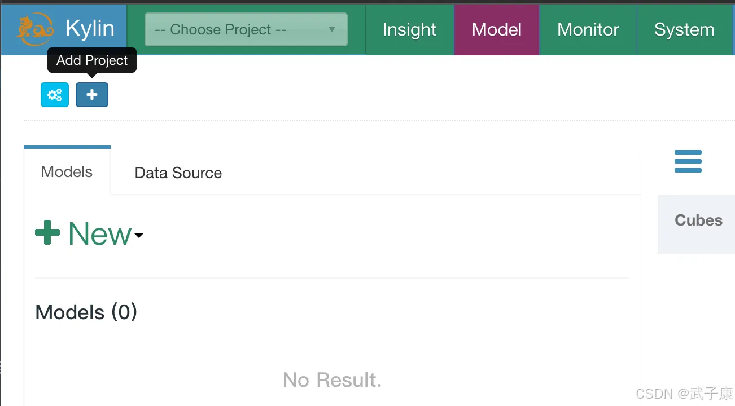Select the Model menu item
This screenshot has height=406, width=735.
(497, 29)
